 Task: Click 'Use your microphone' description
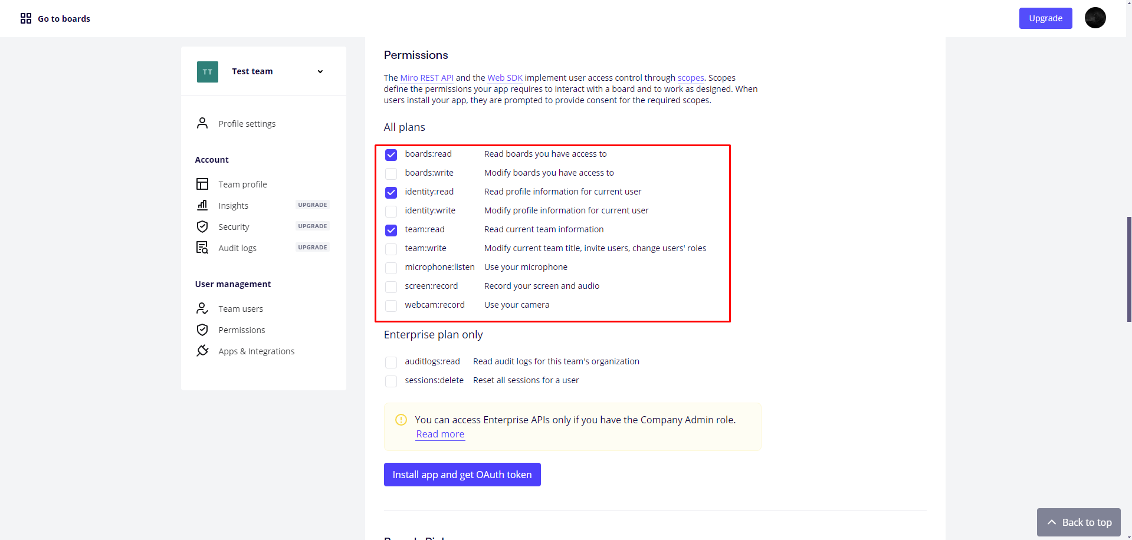(526, 267)
